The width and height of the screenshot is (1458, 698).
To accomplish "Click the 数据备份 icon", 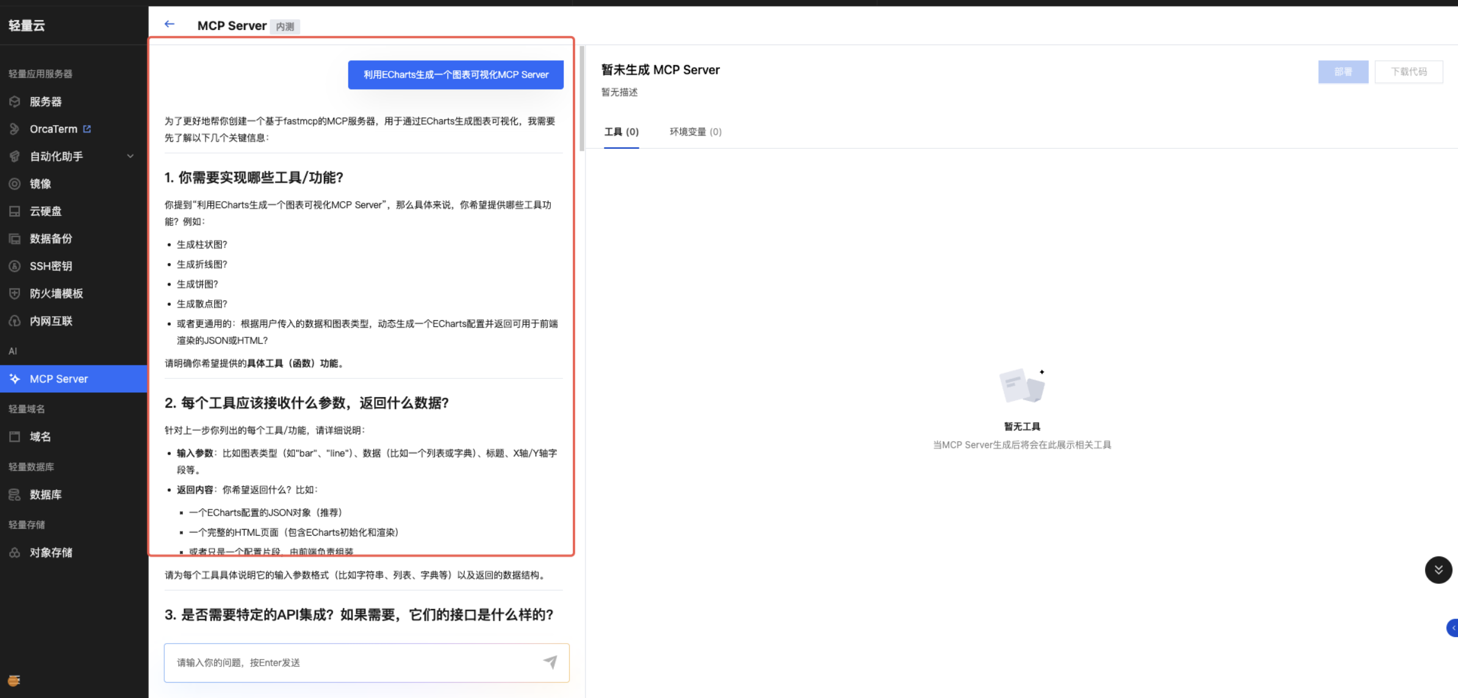I will click(x=15, y=239).
